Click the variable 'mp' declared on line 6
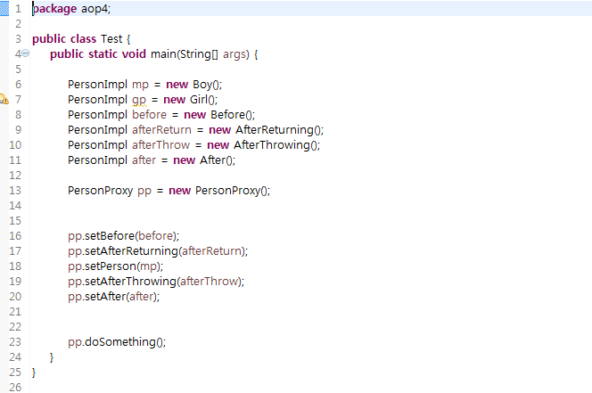Screen dimensions: 592x393 coord(141,85)
